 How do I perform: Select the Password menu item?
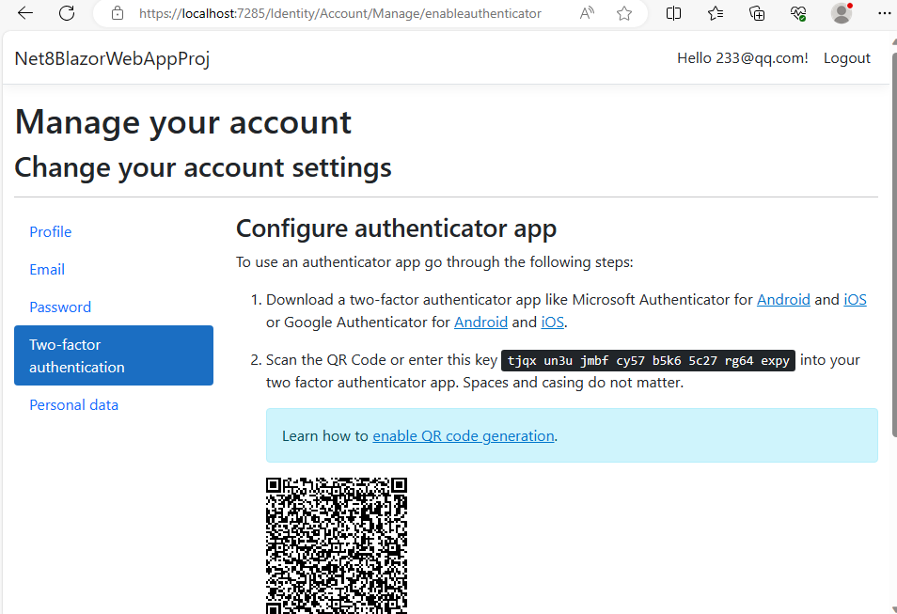tap(60, 307)
